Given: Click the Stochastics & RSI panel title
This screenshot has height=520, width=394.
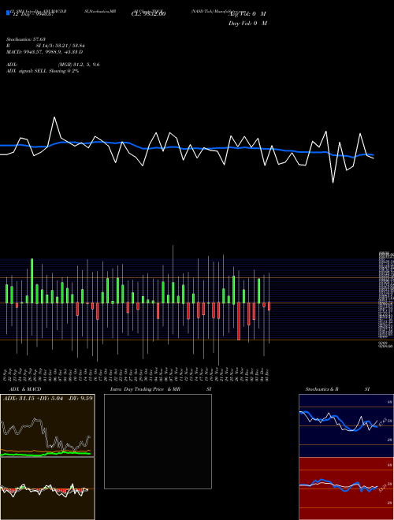Looking at the screenshot, I should 337,389.
